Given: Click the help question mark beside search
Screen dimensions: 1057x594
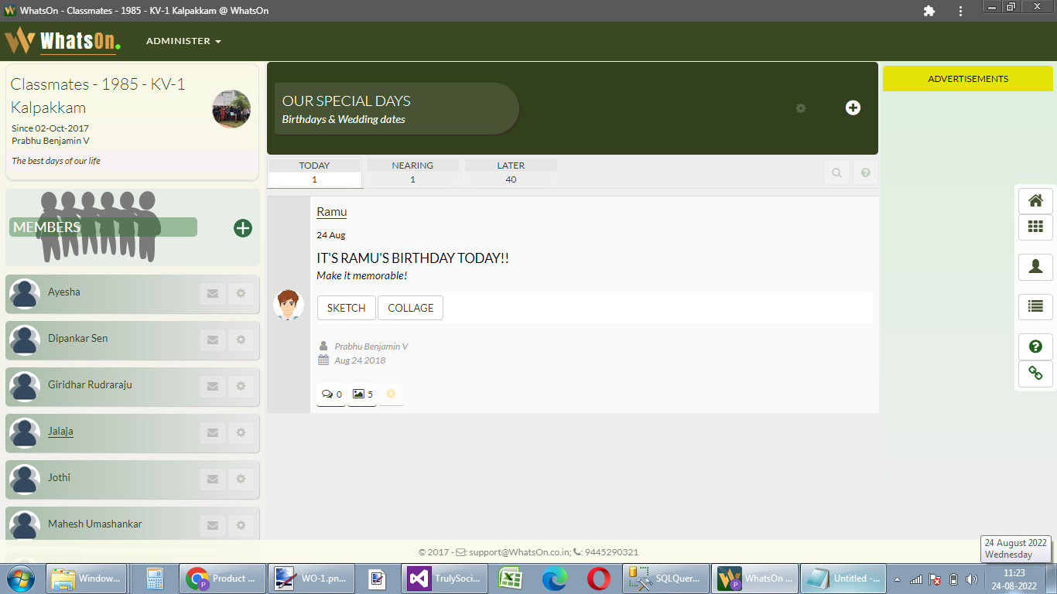Looking at the screenshot, I should (865, 172).
